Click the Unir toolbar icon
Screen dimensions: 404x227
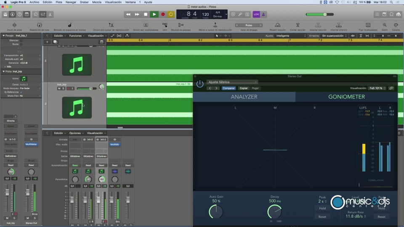(165, 25)
